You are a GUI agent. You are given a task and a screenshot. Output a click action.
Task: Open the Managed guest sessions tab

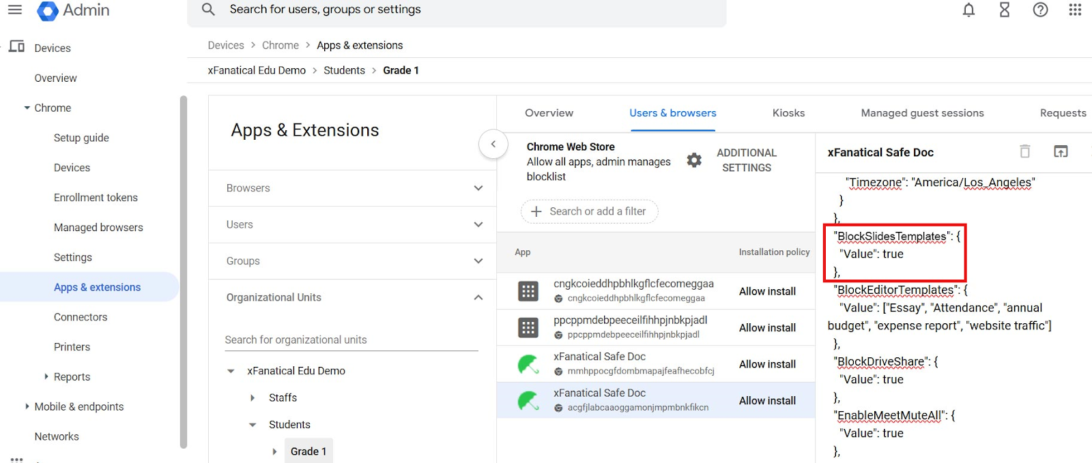click(x=922, y=113)
